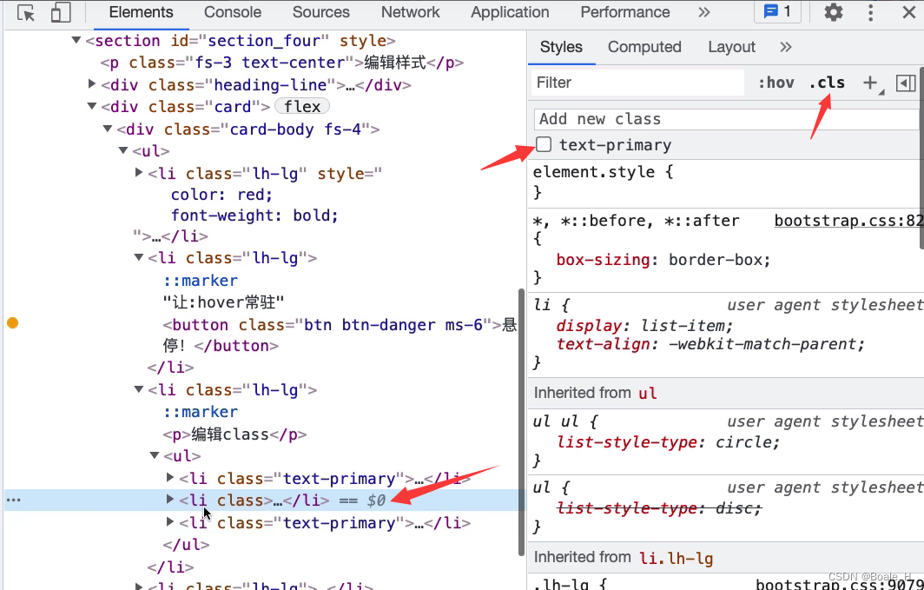This screenshot has height=590, width=924.
Task: Expand the first text-primary li node
Action: (170, 477)
